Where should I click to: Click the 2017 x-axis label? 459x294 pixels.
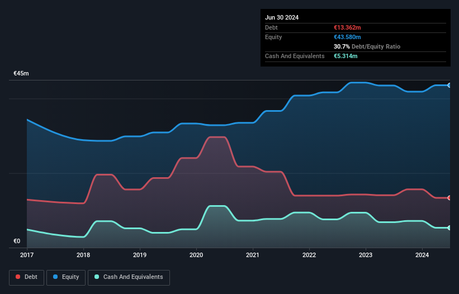(x=27, y=255)
